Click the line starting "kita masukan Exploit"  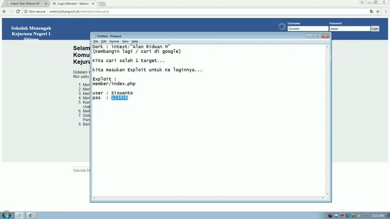[x=147, y=70]
